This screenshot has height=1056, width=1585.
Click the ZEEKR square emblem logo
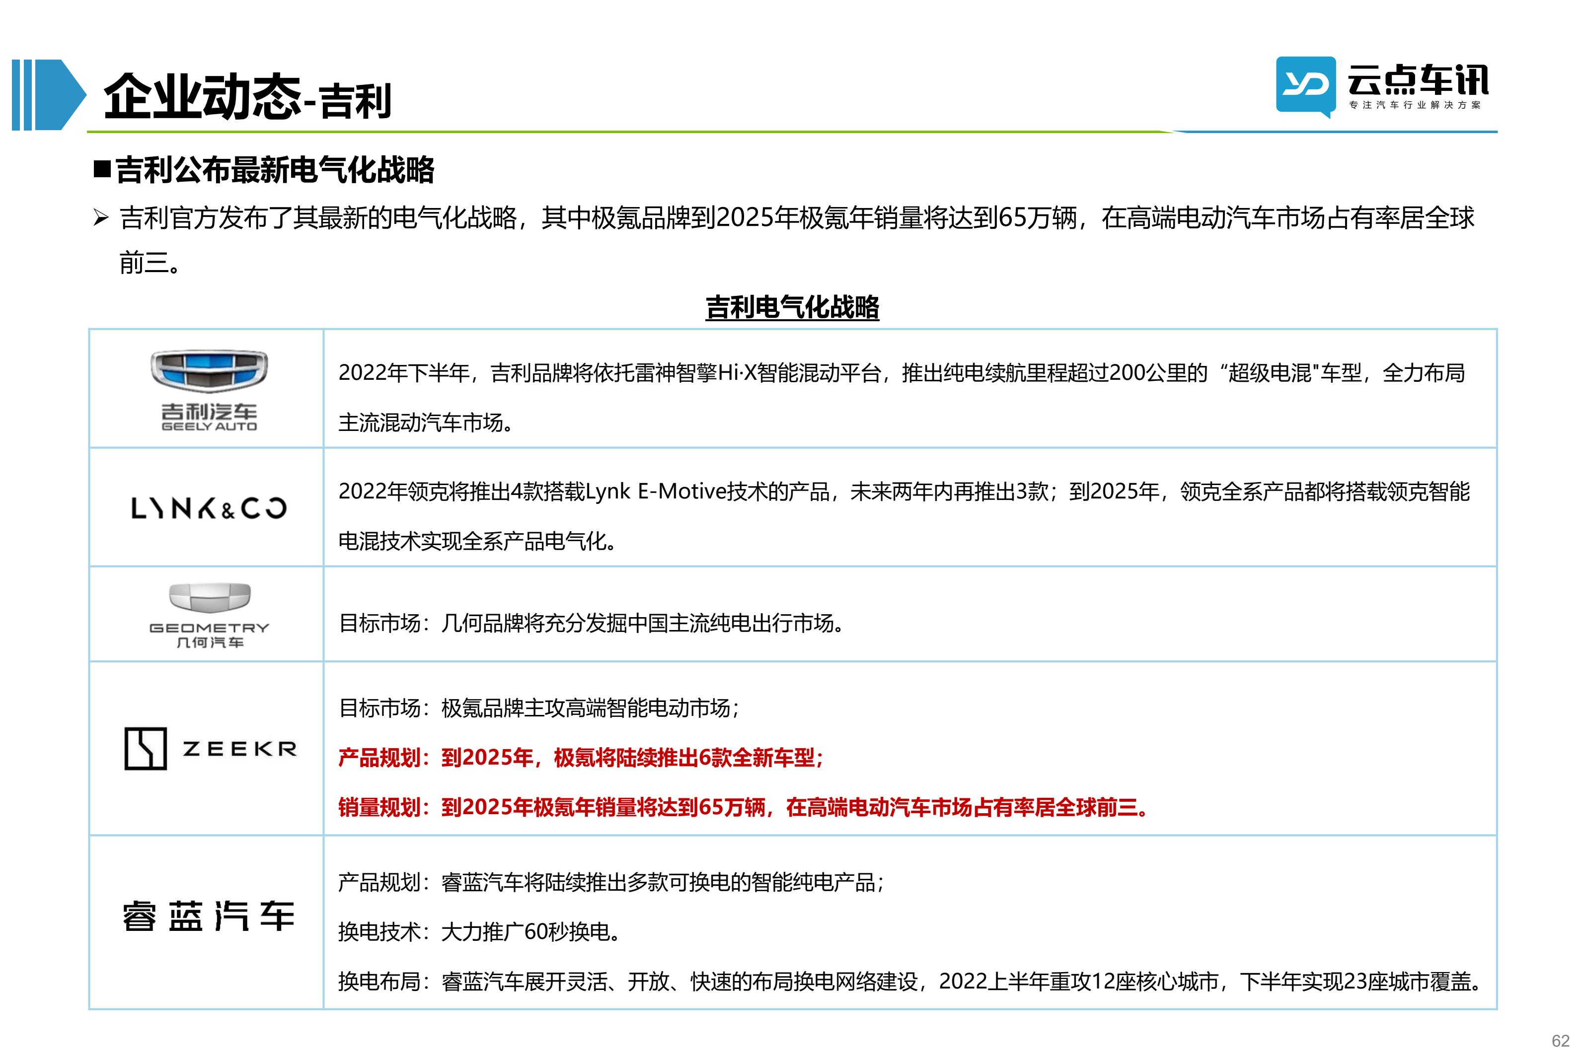pyautogui.click(x=145, y=748)
